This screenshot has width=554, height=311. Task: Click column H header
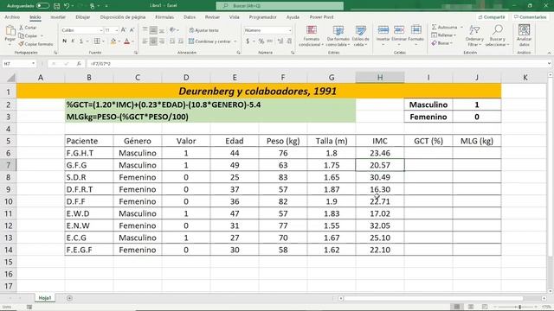pos(380,78)
